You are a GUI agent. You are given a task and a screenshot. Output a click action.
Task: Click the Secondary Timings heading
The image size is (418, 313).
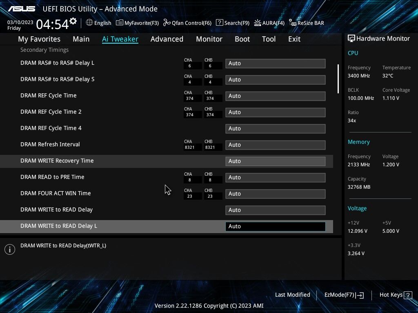(44, 50)
